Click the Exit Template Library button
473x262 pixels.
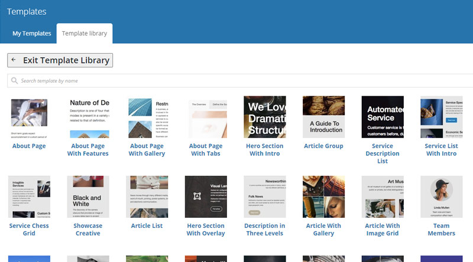pos(60,60)
